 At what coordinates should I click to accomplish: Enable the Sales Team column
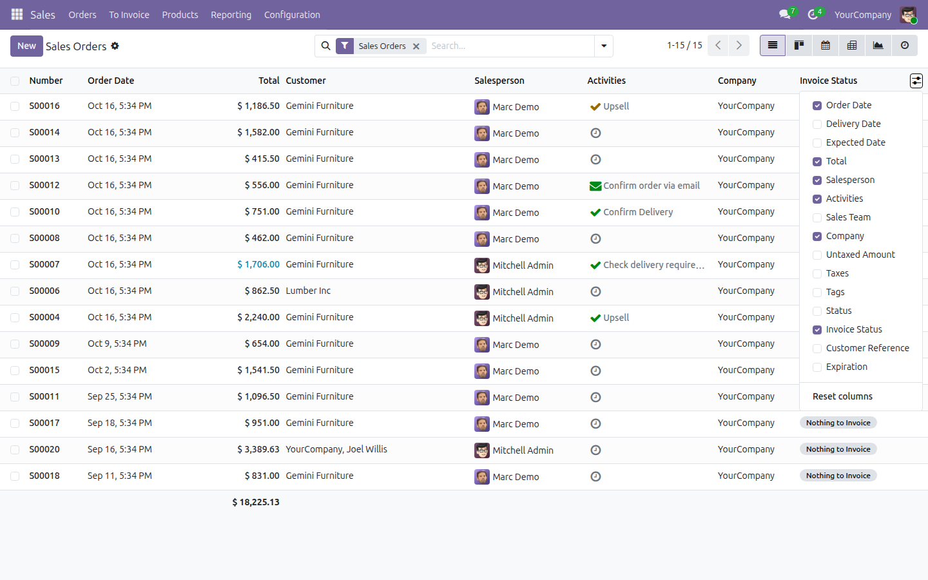(817, 218)
